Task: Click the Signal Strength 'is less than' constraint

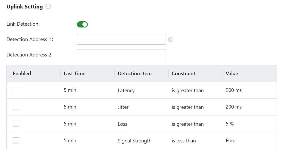Action: 184,141
